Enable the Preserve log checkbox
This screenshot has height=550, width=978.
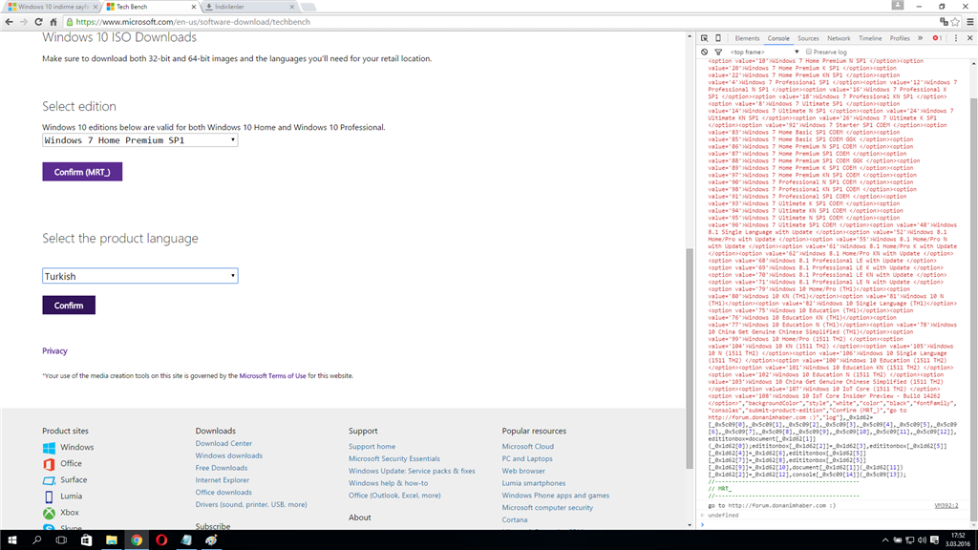tap(808, 52)
